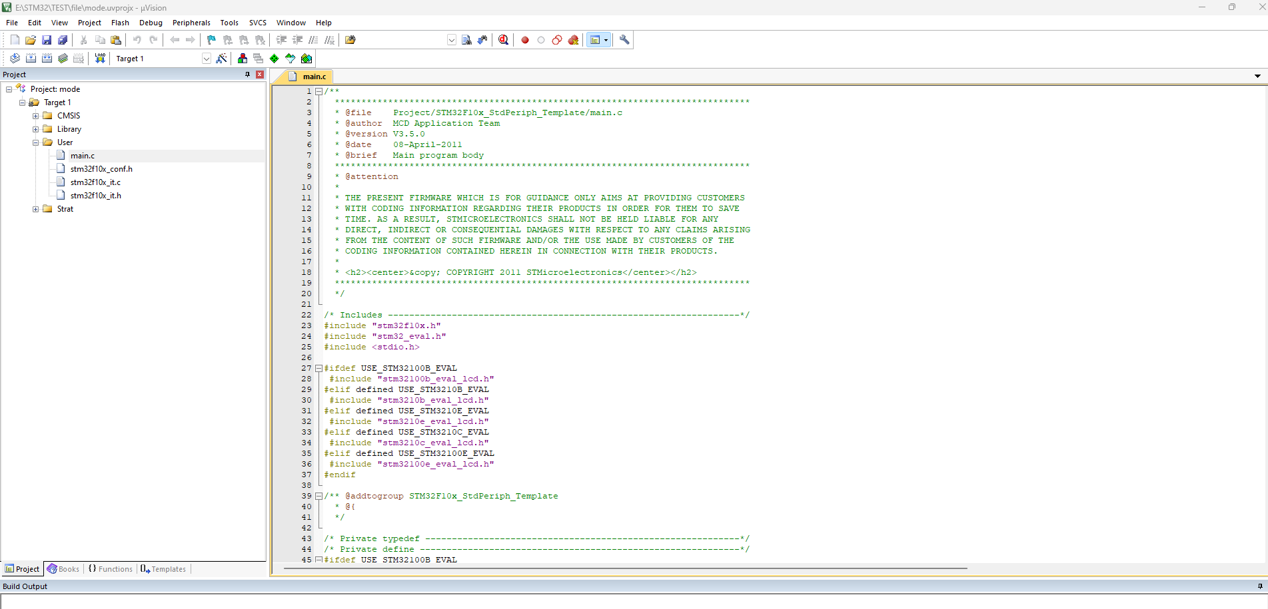Click the Download LOAD icon

[100, 59]
